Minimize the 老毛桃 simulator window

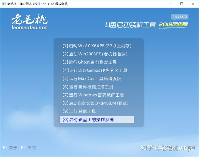pos(171,4)
